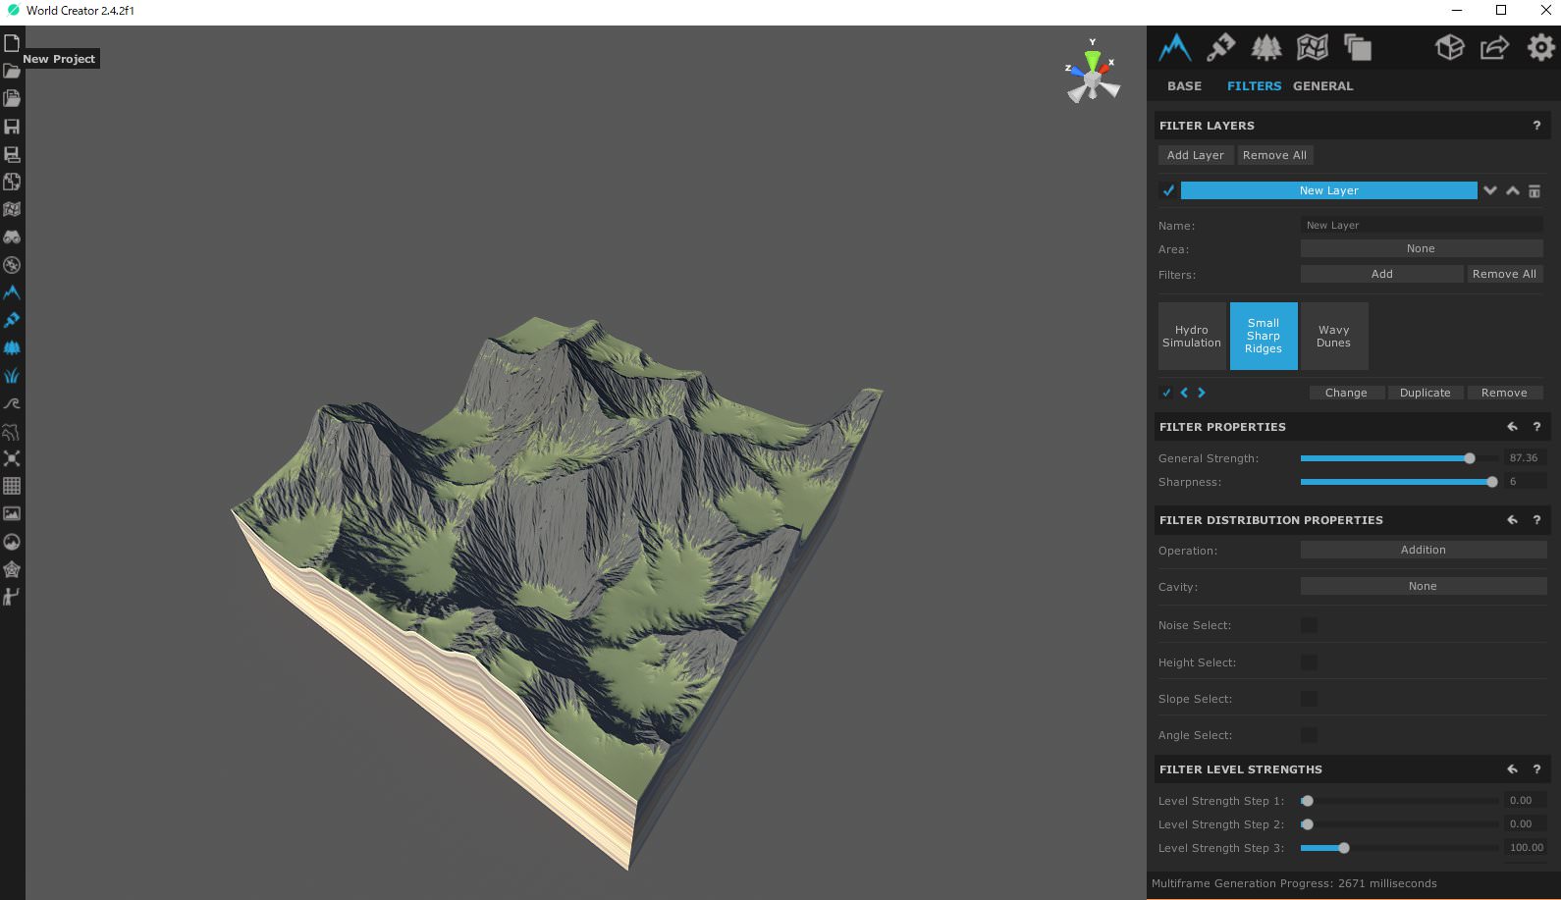Click the New Project page icon

[x=12, y=43]
